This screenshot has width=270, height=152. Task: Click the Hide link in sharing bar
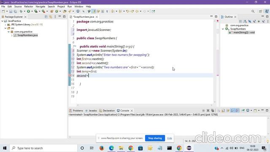pos(170,138)
